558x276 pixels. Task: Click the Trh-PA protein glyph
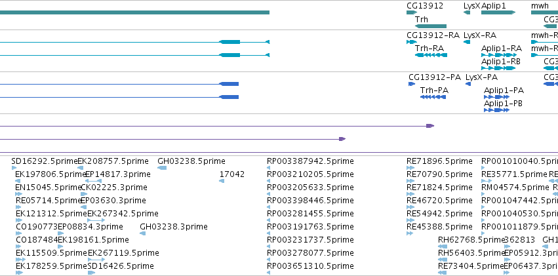tap(433, 97)
